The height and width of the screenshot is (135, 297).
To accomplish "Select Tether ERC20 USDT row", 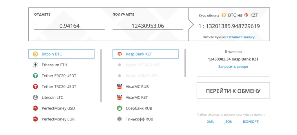I will point(61,76).
